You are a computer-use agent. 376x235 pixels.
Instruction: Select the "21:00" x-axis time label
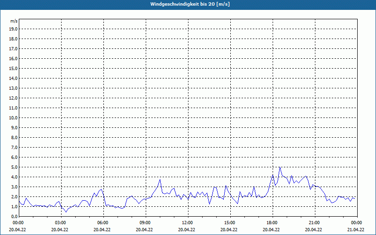tap(314, 223)
